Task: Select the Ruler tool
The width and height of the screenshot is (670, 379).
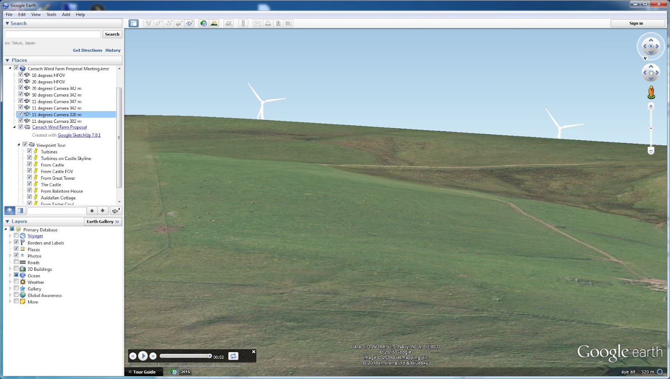Action: pos(243,23)
